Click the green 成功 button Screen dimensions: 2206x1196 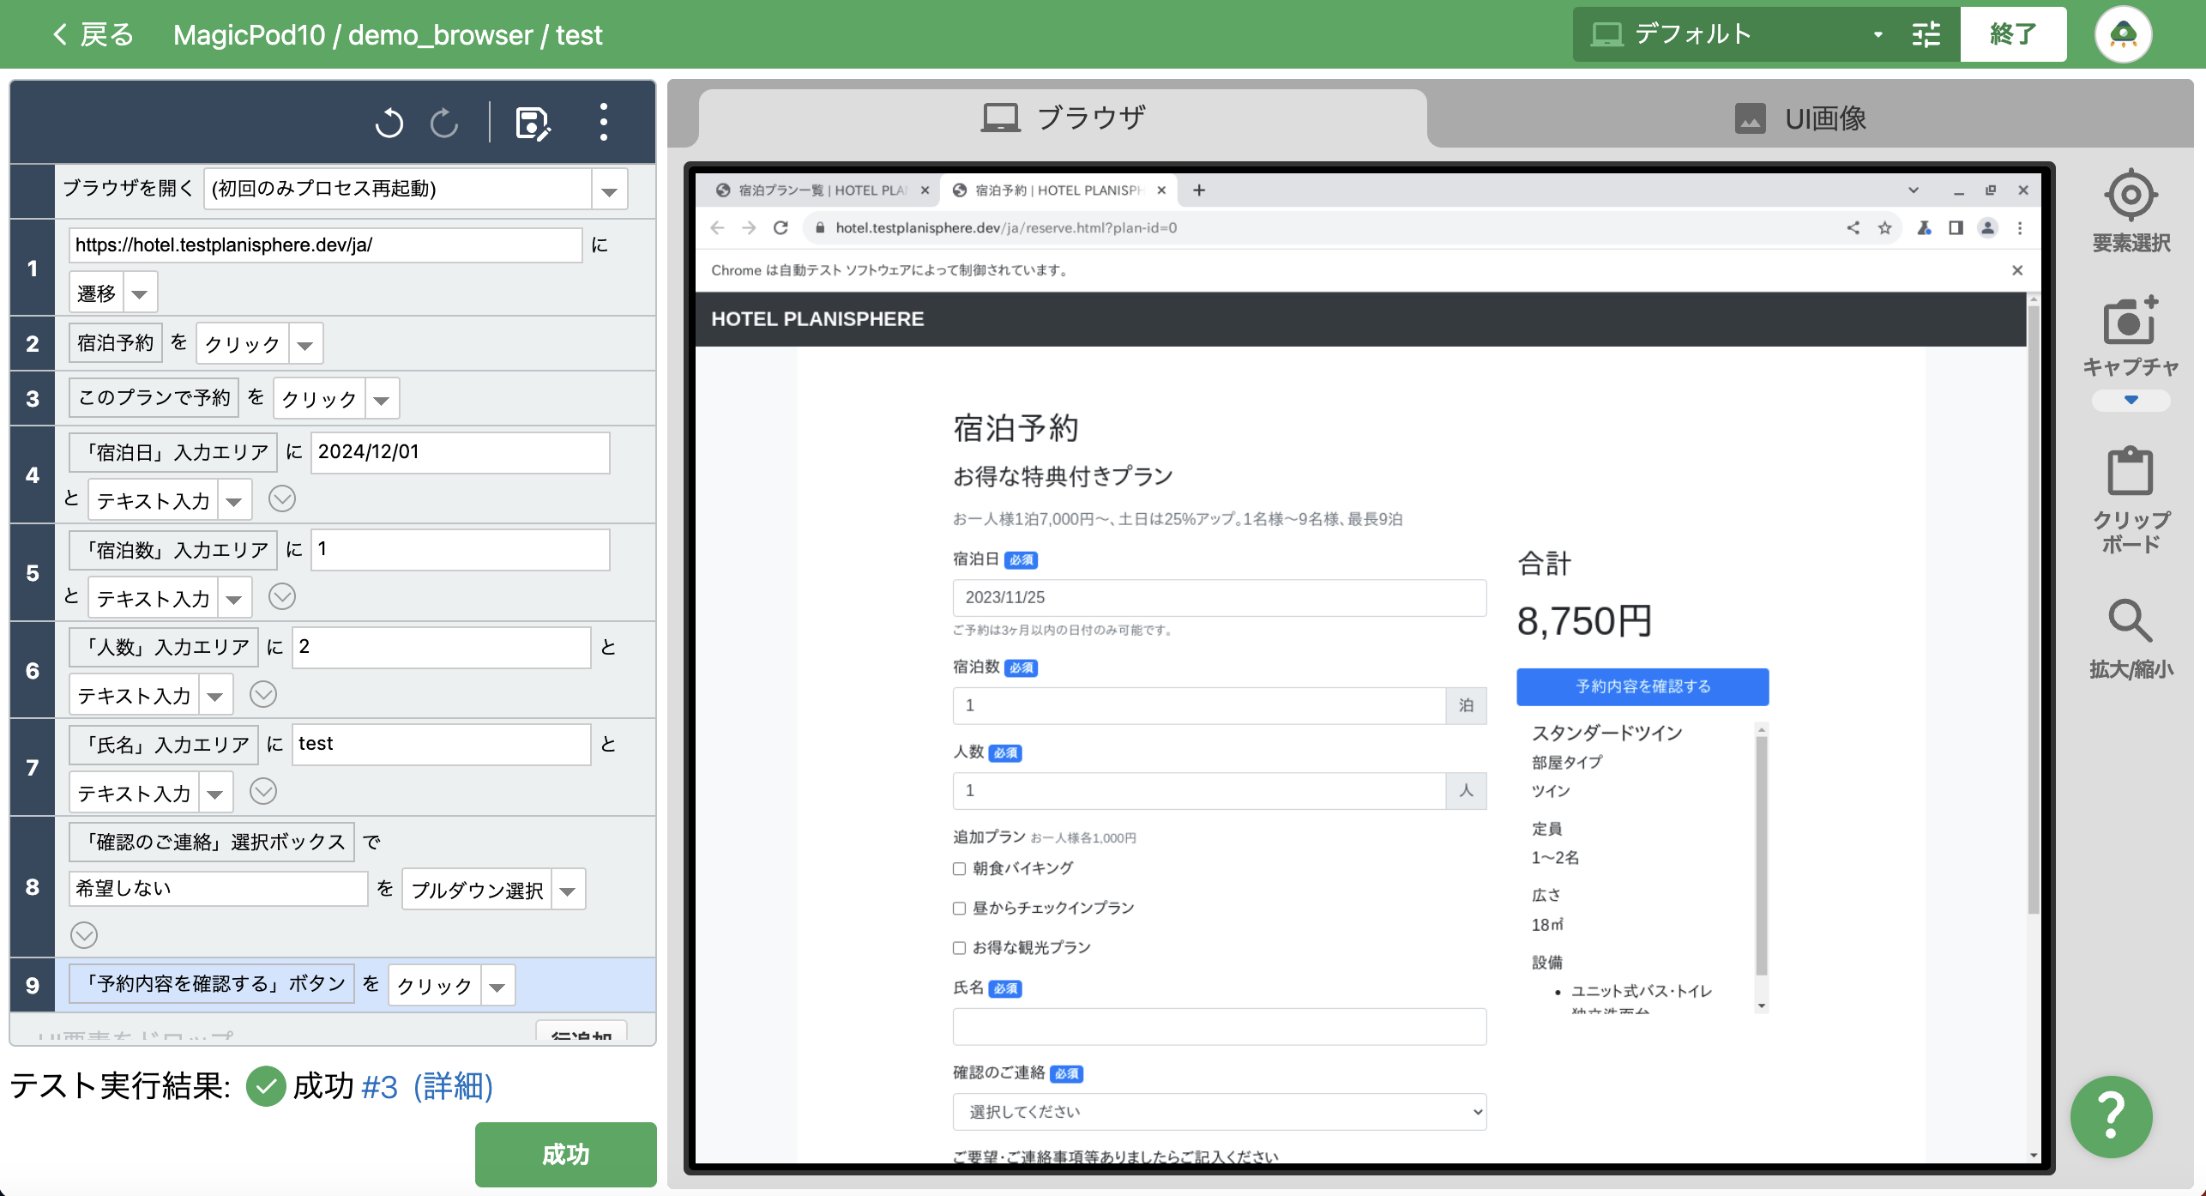tap(565, 1154)
